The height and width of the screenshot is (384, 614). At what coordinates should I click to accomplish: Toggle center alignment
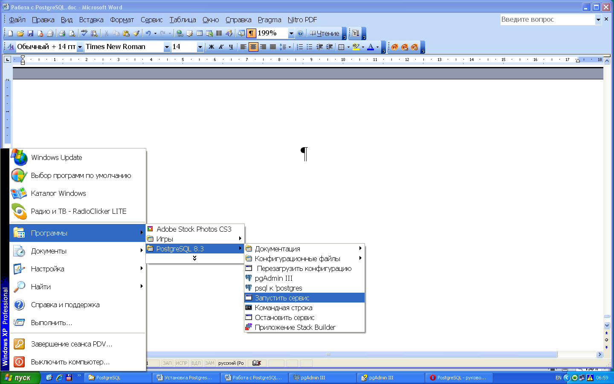pos(253,47)
